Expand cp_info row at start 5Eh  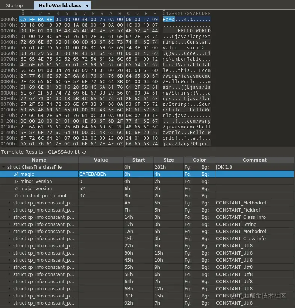click(9, 274)
